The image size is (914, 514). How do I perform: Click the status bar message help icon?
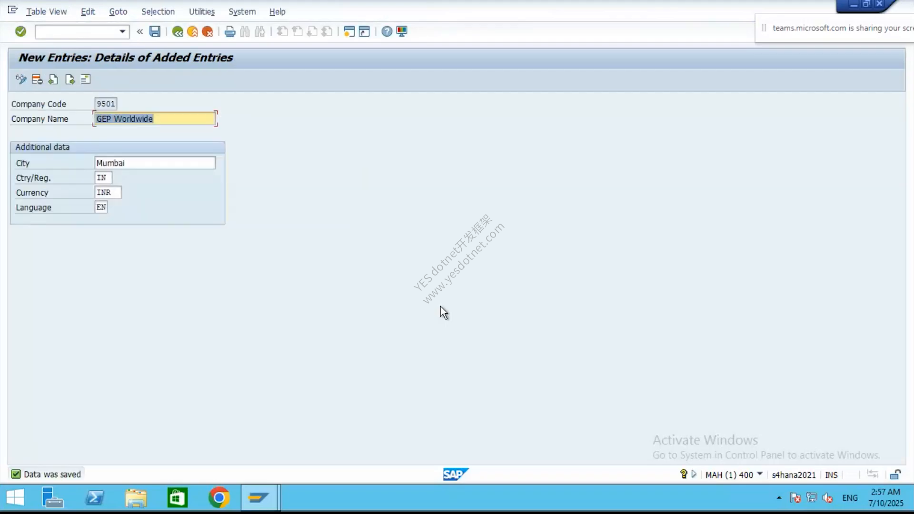684,474
